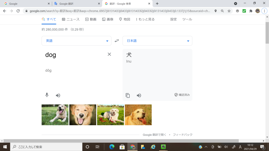Viewport: 269px width, 151px height.
Task: Click the フィードバック link
Action: [x=183, y=135]
